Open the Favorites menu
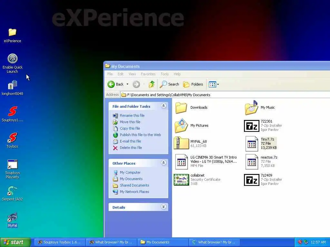The height and width of the screenshot is (247, 330). tap(148, 74)
